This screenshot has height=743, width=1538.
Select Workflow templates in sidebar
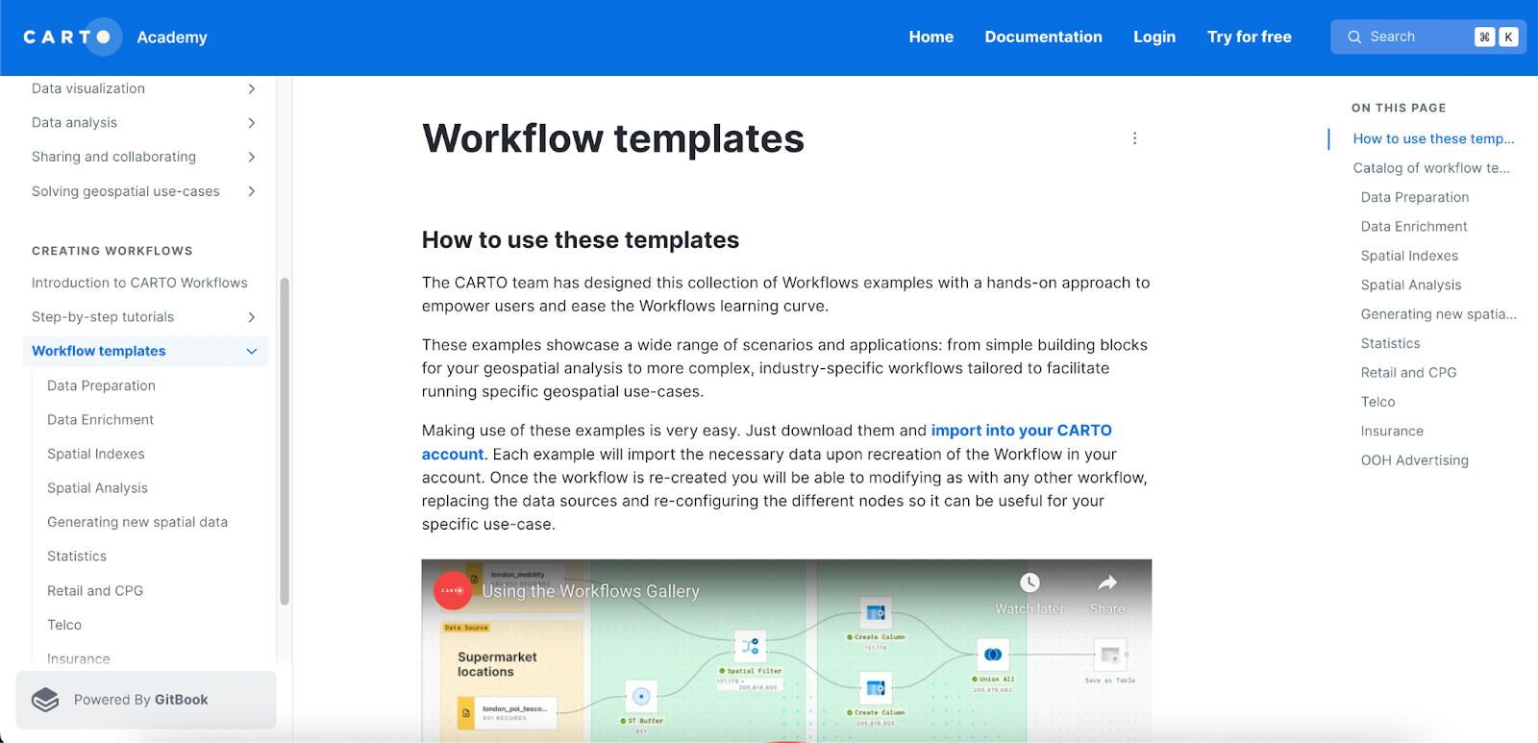tap(99, 352)
